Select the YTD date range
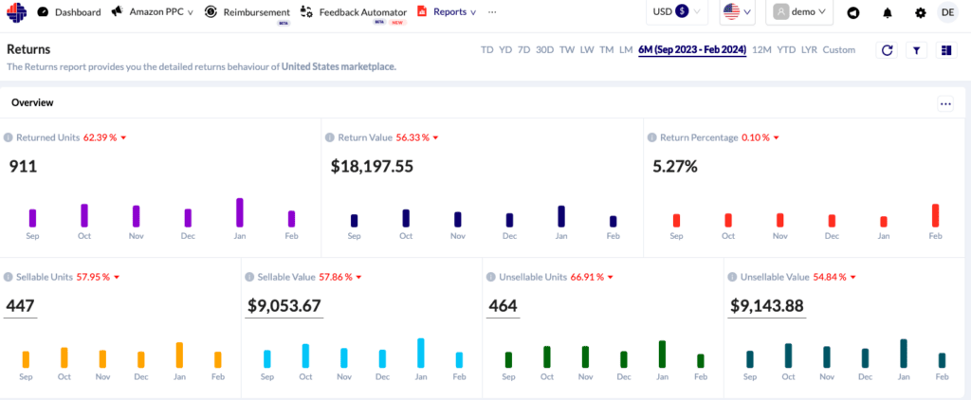The width and height of the screenshot is (971, 400). [x=786, y=50]
